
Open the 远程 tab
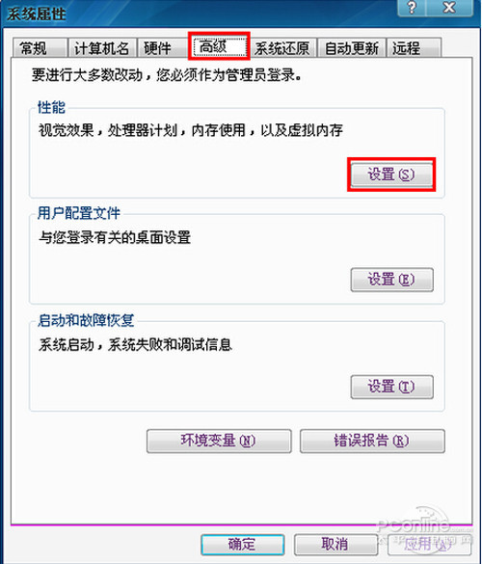414,48
